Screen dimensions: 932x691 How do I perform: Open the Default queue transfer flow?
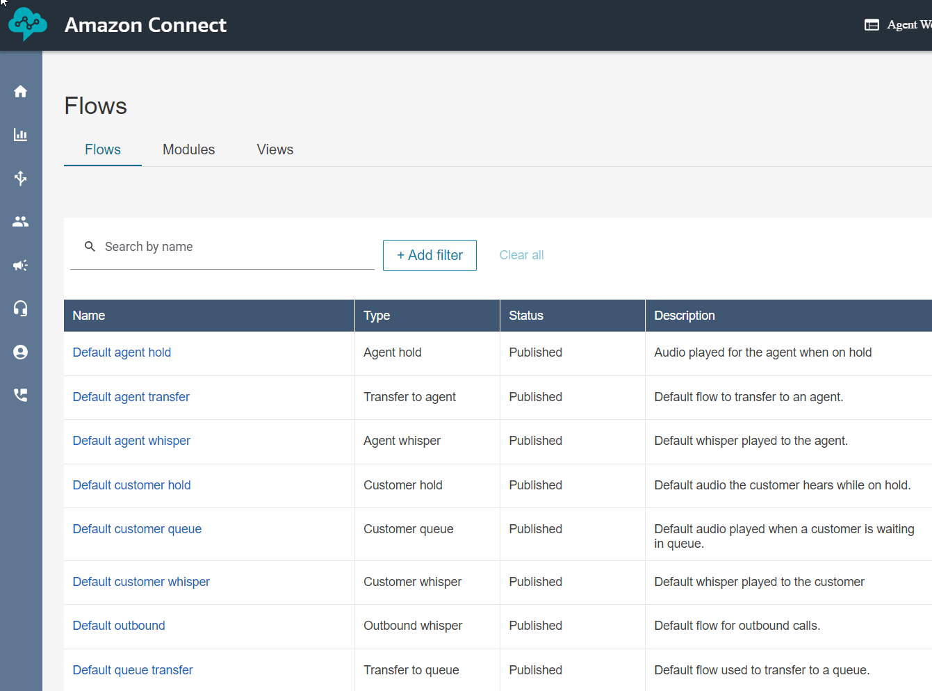pos(133,670)
